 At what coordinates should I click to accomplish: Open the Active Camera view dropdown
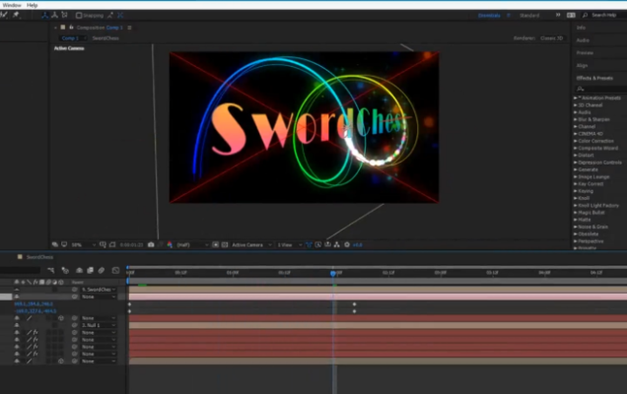tap(249, 244)
